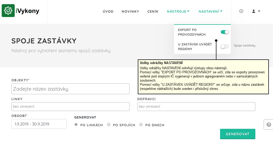The width and height of the screenshot is (273, 142).
Task: Enable the U ZASTÁVEK UVÁDĚT REGIONY toggle
Action: [x=224, y=46]
